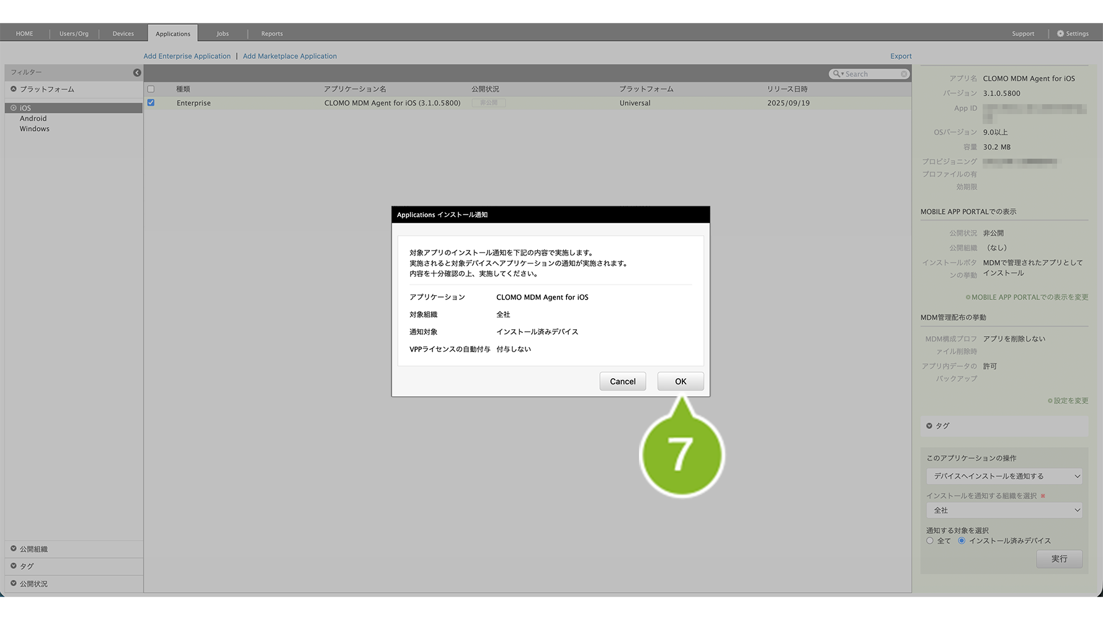
Task: Switch to the Devices tab
Action: pyautogui.click(x=123, y=33)
